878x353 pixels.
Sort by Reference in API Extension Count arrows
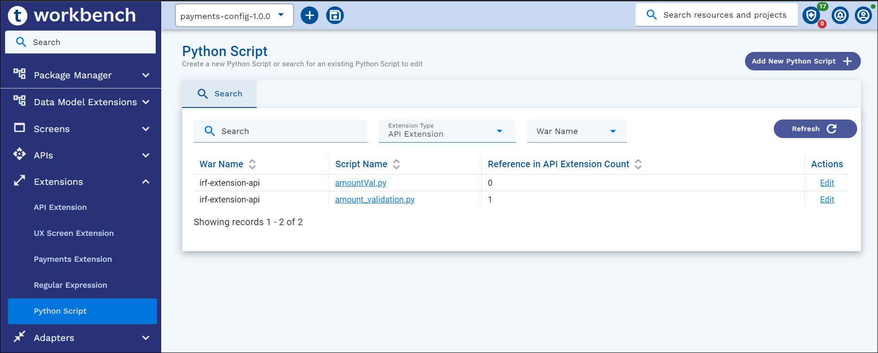(638, 164)
